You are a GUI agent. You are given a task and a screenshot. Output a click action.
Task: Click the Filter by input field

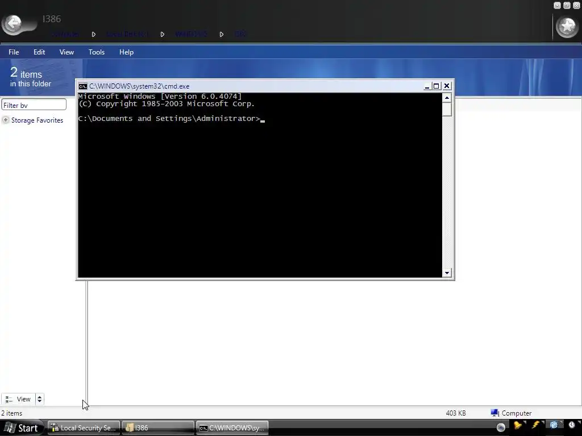pos(34,105)
